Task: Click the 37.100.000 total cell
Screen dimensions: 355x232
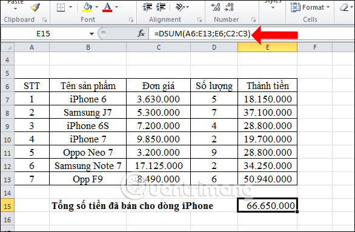Action: [x=267, y=112]
